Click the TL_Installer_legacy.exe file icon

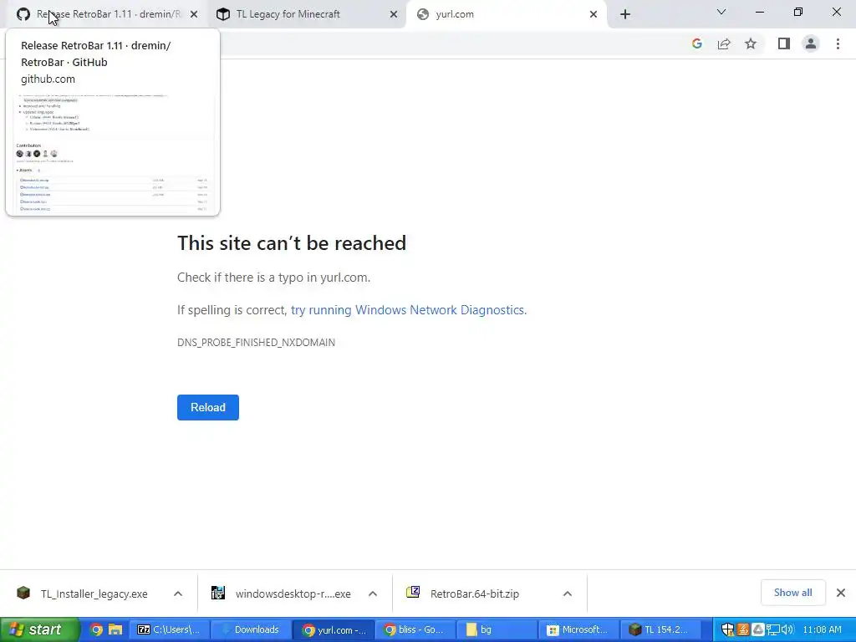point(23,593)
